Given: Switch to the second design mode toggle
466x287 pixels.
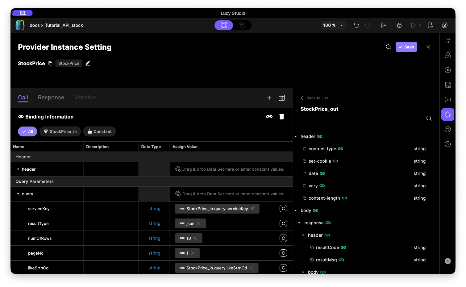Looking at the screenshot, I should click(x=242, y=25).
